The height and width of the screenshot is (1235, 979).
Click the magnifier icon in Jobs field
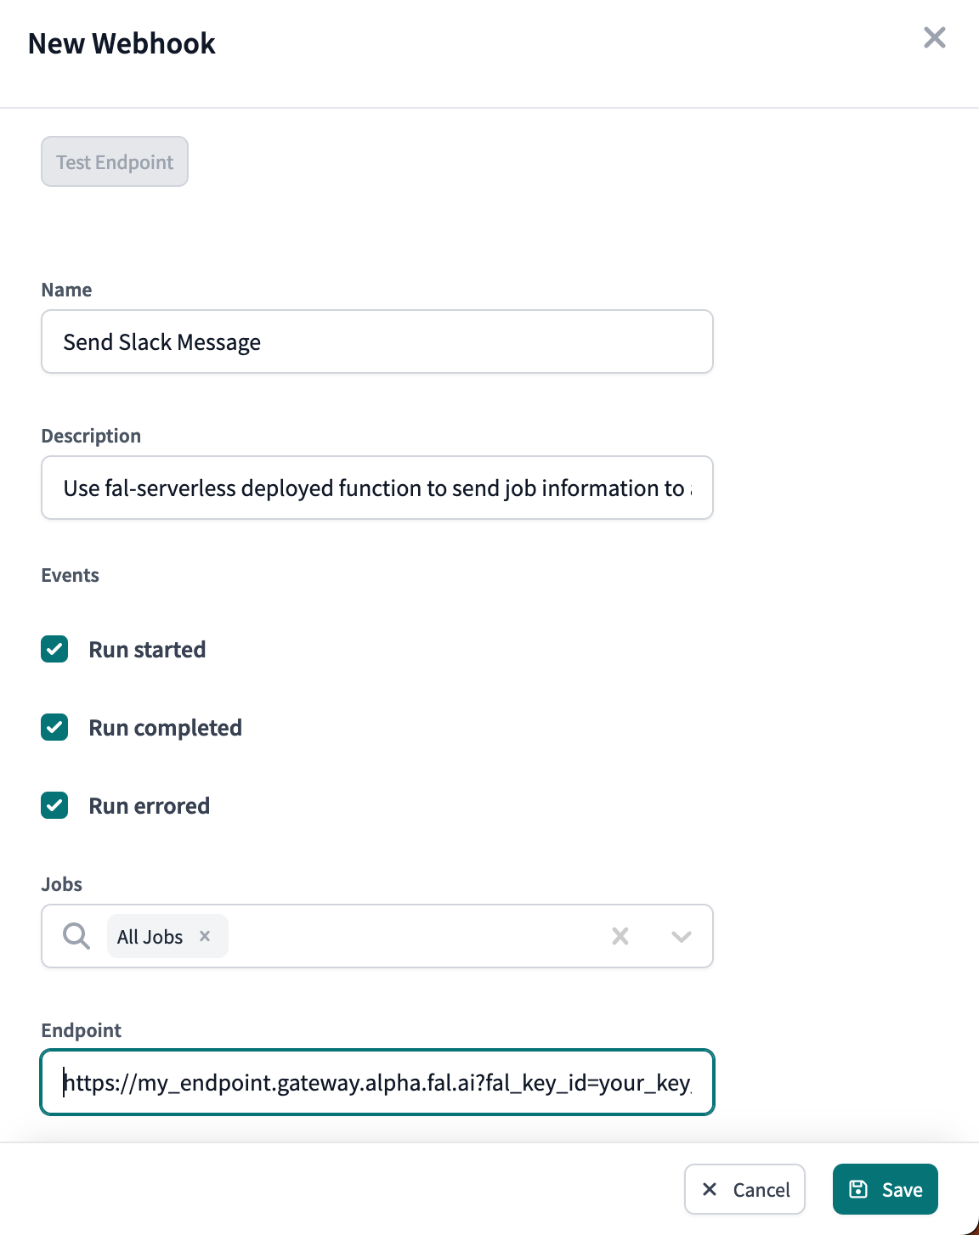tap(76, 936)
